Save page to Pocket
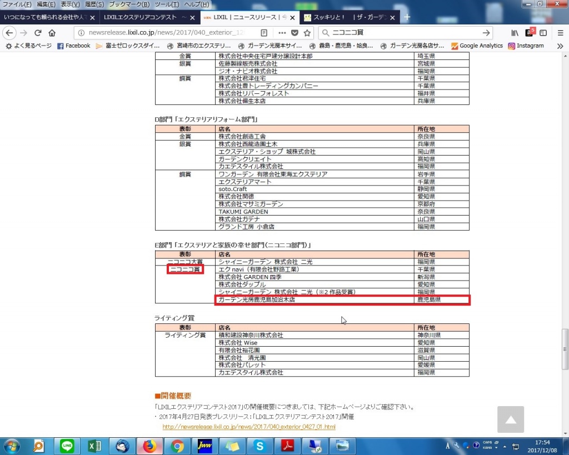This screenshot has height=455, width=569. (x=295, y=33)
